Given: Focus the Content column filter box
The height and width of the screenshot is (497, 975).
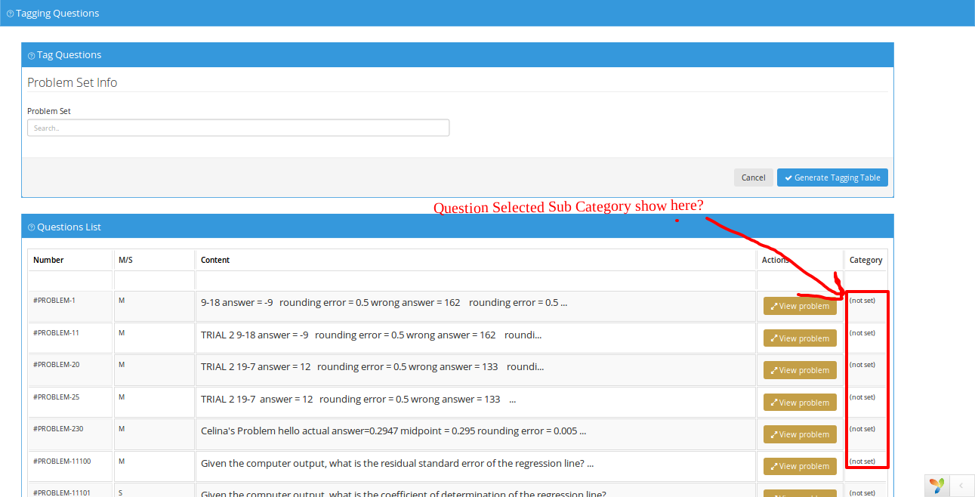Looking at the screenshot, I should point(476,281).
